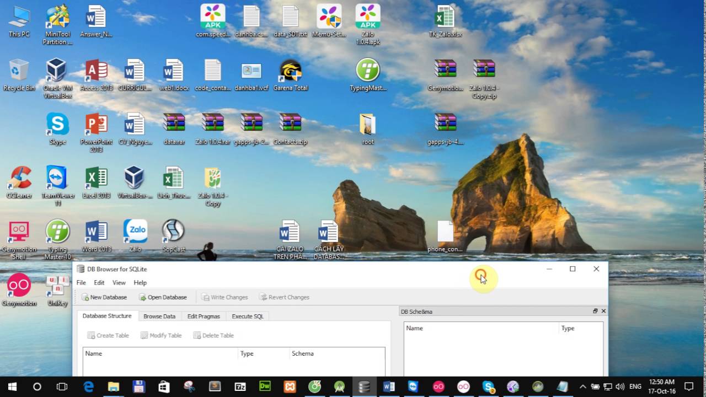
Task: Select the danhba1.vcf file icon
Action: (252, 76)
